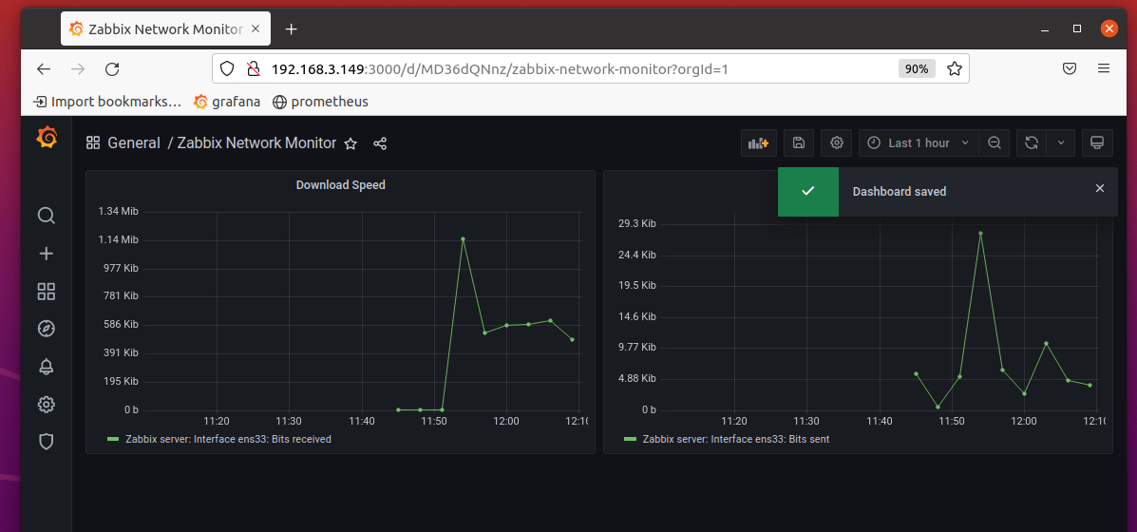The width and height of the screenshot is (1137, 532).
Task: Refresh the dashboard now
Action: pyautogui.click(x=1032, y=142)
